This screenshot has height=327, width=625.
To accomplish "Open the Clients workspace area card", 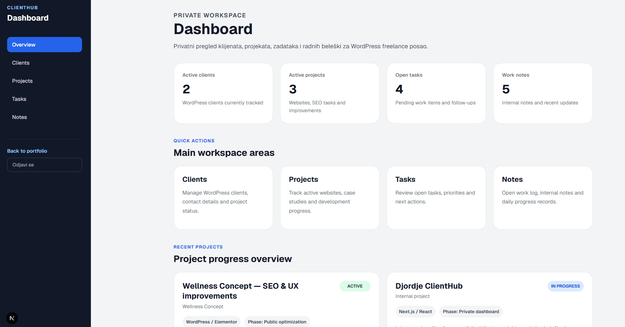I will pos(223,198).
